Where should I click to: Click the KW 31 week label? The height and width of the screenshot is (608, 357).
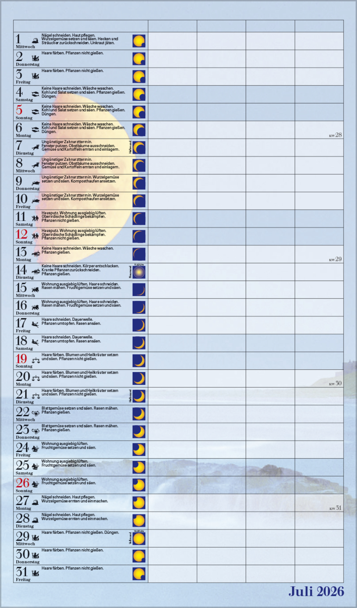coord(335,508)
